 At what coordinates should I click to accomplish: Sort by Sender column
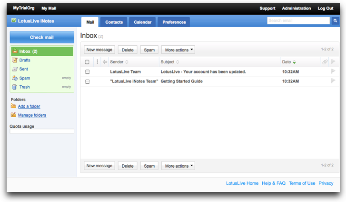(x=119, y=62)
